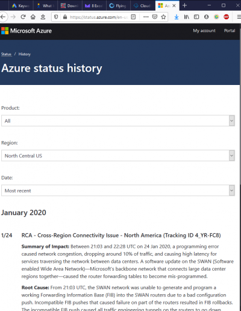241x311 pixels.
Task: Click the January 2020 heading
Action: (x=23, y=213)
